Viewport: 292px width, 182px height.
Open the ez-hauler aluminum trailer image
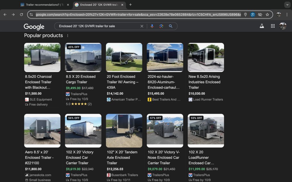[x=165, y=57]
